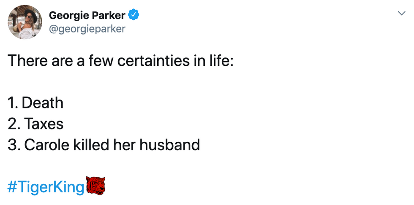Click the hash symbol of the hashtag
Image resolution: width=414 pixels, height=205 pixels.
click(12, 188)
